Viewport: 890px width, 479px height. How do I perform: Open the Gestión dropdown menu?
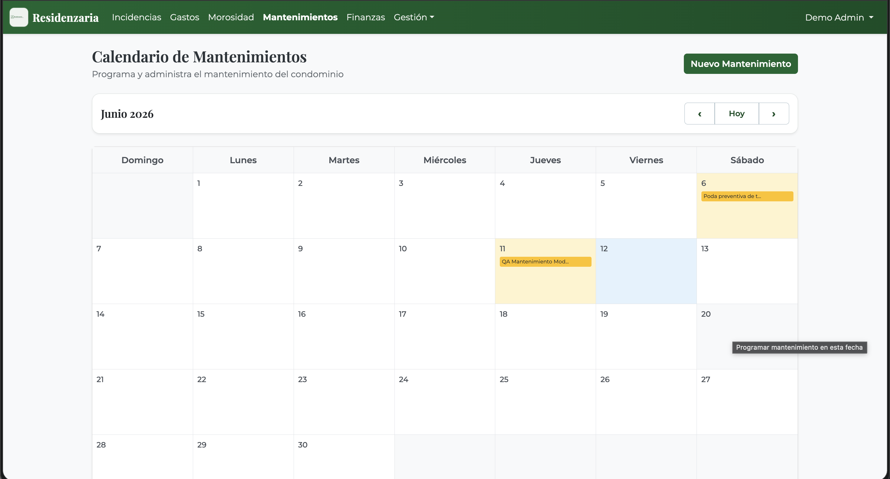click(414, 17)
